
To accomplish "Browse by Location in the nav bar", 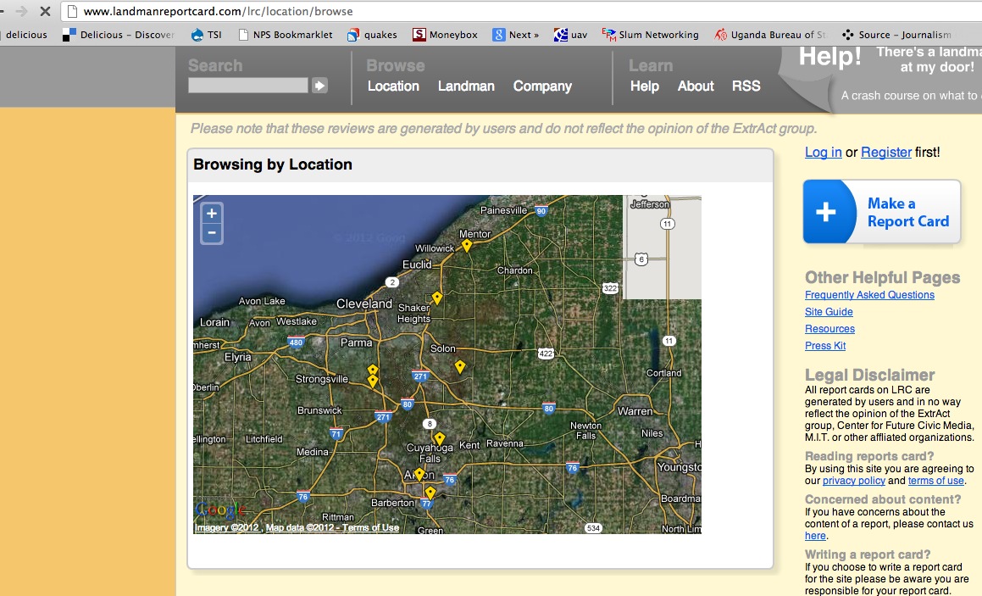I will pos(393,86).
